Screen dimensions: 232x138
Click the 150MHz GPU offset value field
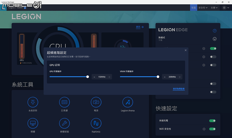(102, 77)
